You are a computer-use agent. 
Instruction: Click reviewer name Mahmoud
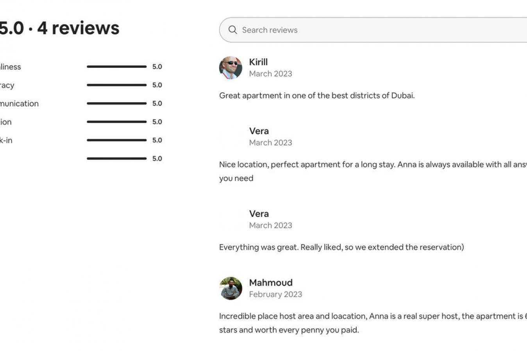[x=271, y=283]
